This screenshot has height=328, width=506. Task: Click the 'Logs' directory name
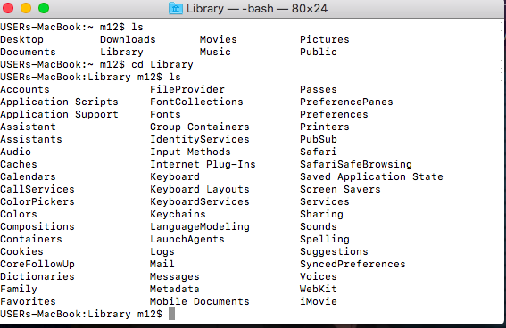coord(162,252)
